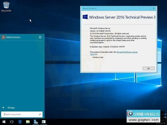Expand the All Apps list
Viewport: 167px width, 125px height.
pos(11,107)
